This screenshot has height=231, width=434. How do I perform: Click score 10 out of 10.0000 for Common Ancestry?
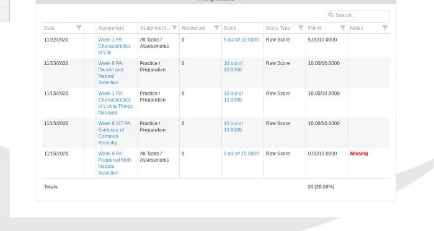(x=233, y=126)
